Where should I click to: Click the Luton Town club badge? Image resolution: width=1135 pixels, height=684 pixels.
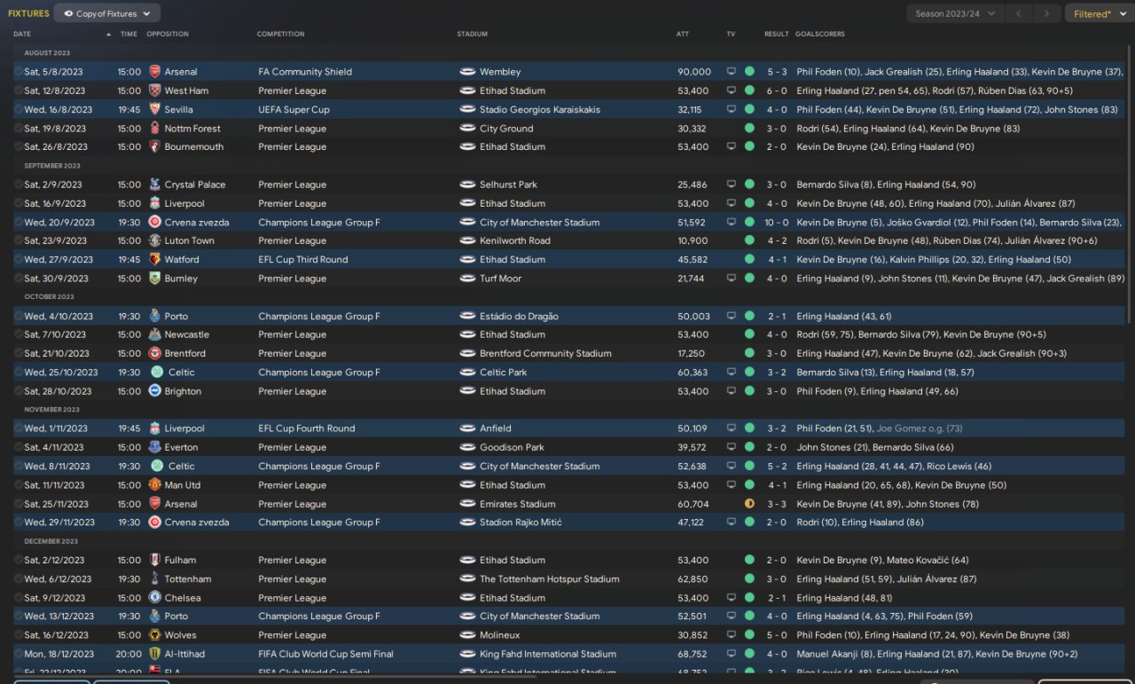click(x=155, y=240)
